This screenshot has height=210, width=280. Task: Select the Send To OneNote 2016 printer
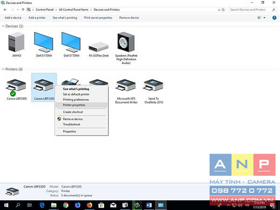(154, 85)
